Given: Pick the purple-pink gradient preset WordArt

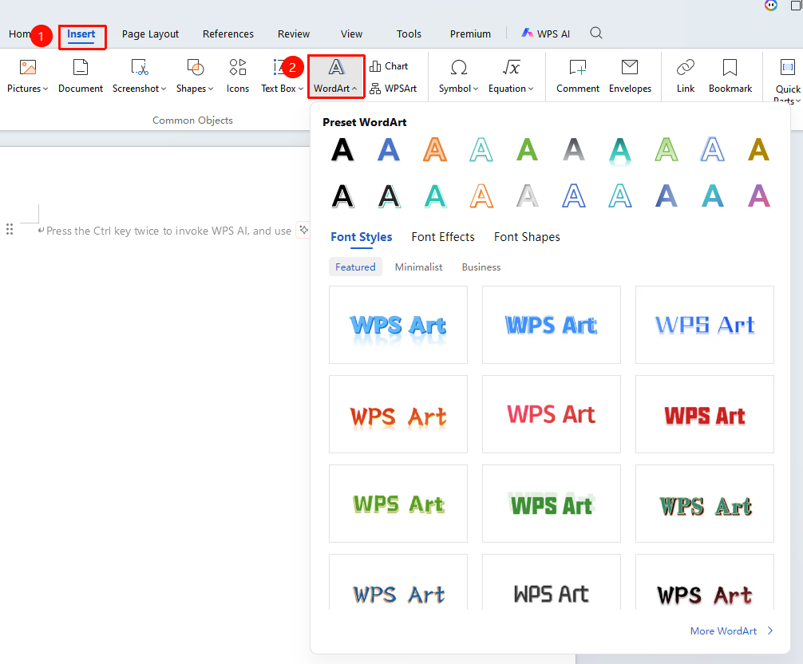Looking at the screenshot, I should (x=759, y=196).
